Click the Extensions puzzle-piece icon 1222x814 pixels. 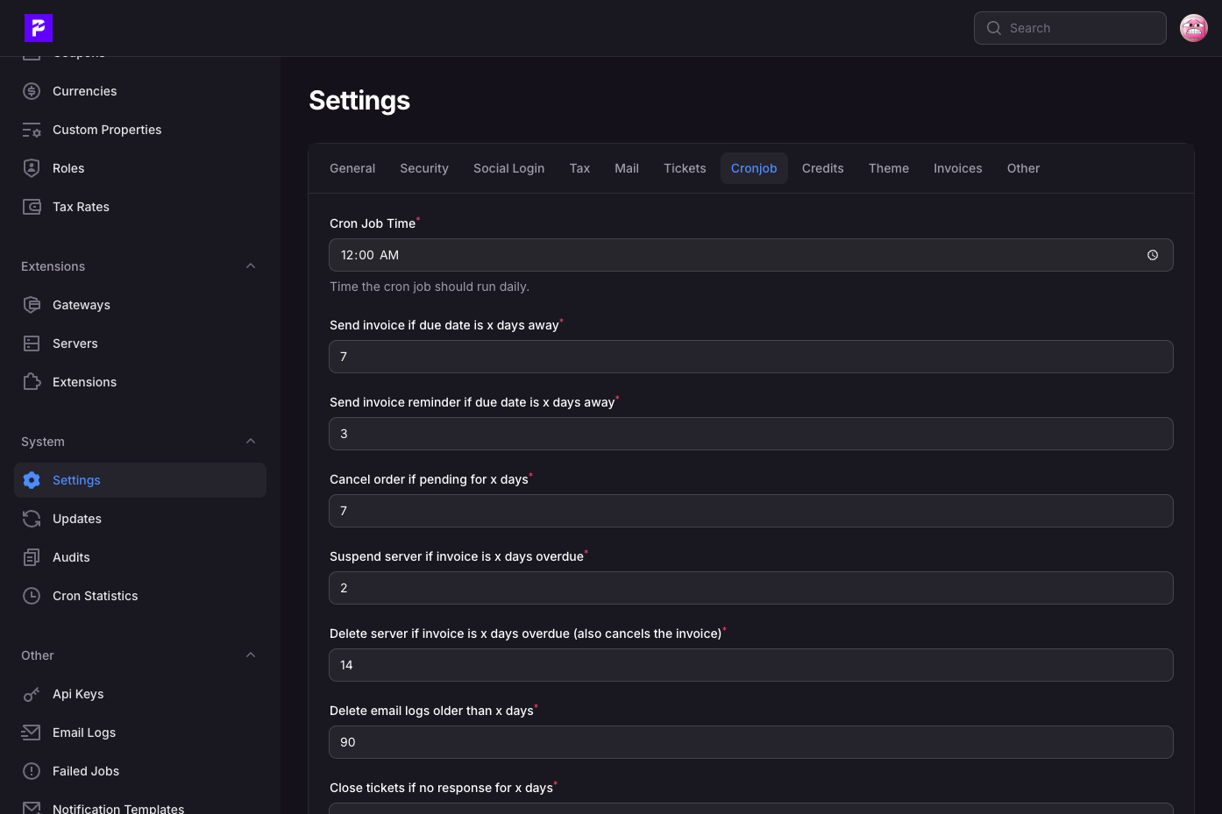[x=32, y=382]
